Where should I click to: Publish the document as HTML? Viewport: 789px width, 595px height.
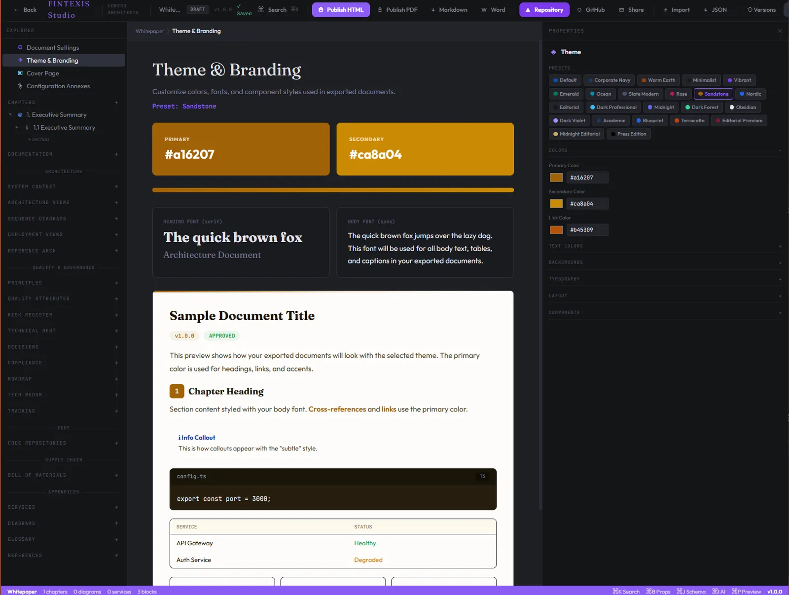click(341, 10)
